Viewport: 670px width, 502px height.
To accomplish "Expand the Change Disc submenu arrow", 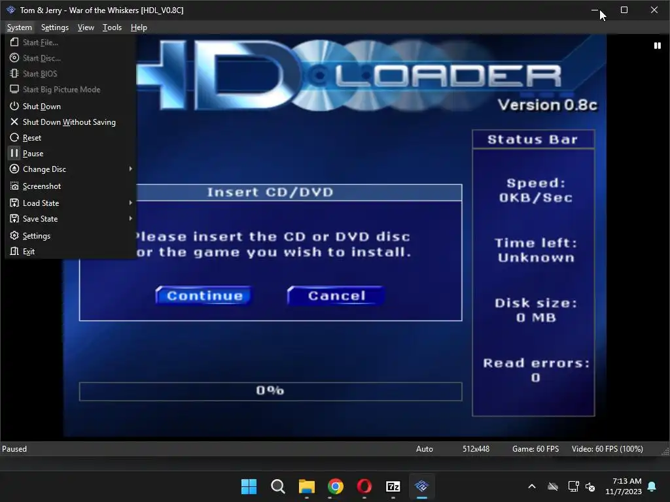I will (x=130, y=169).
